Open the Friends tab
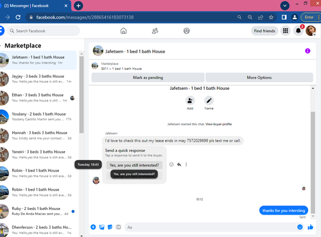This screenshot has height=237, width=321. (155, 31)
